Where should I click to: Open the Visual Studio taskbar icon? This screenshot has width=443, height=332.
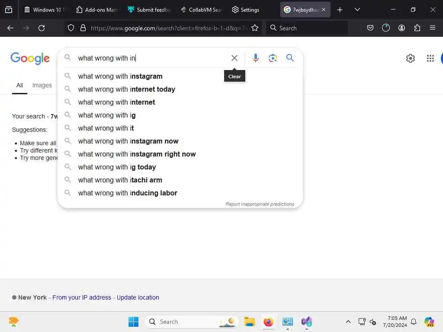point(307,322)
